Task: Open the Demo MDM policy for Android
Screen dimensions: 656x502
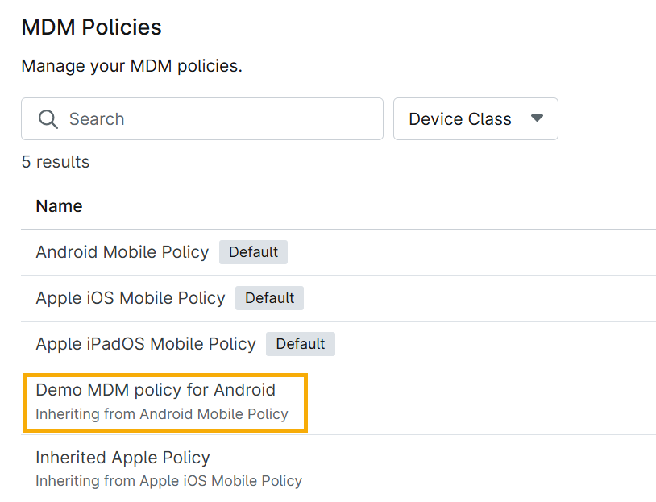Action: point(155,390)
